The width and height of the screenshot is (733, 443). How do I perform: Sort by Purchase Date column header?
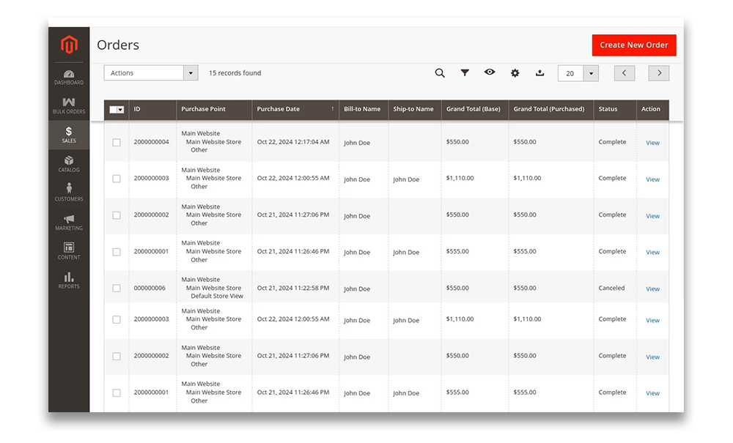tap(295, 110)
